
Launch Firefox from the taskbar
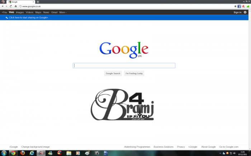click(x=23, y=153)
